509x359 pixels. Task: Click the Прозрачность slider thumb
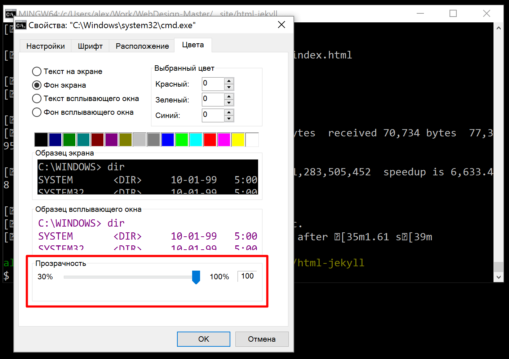pyautogui.click(x=196, y=277)
